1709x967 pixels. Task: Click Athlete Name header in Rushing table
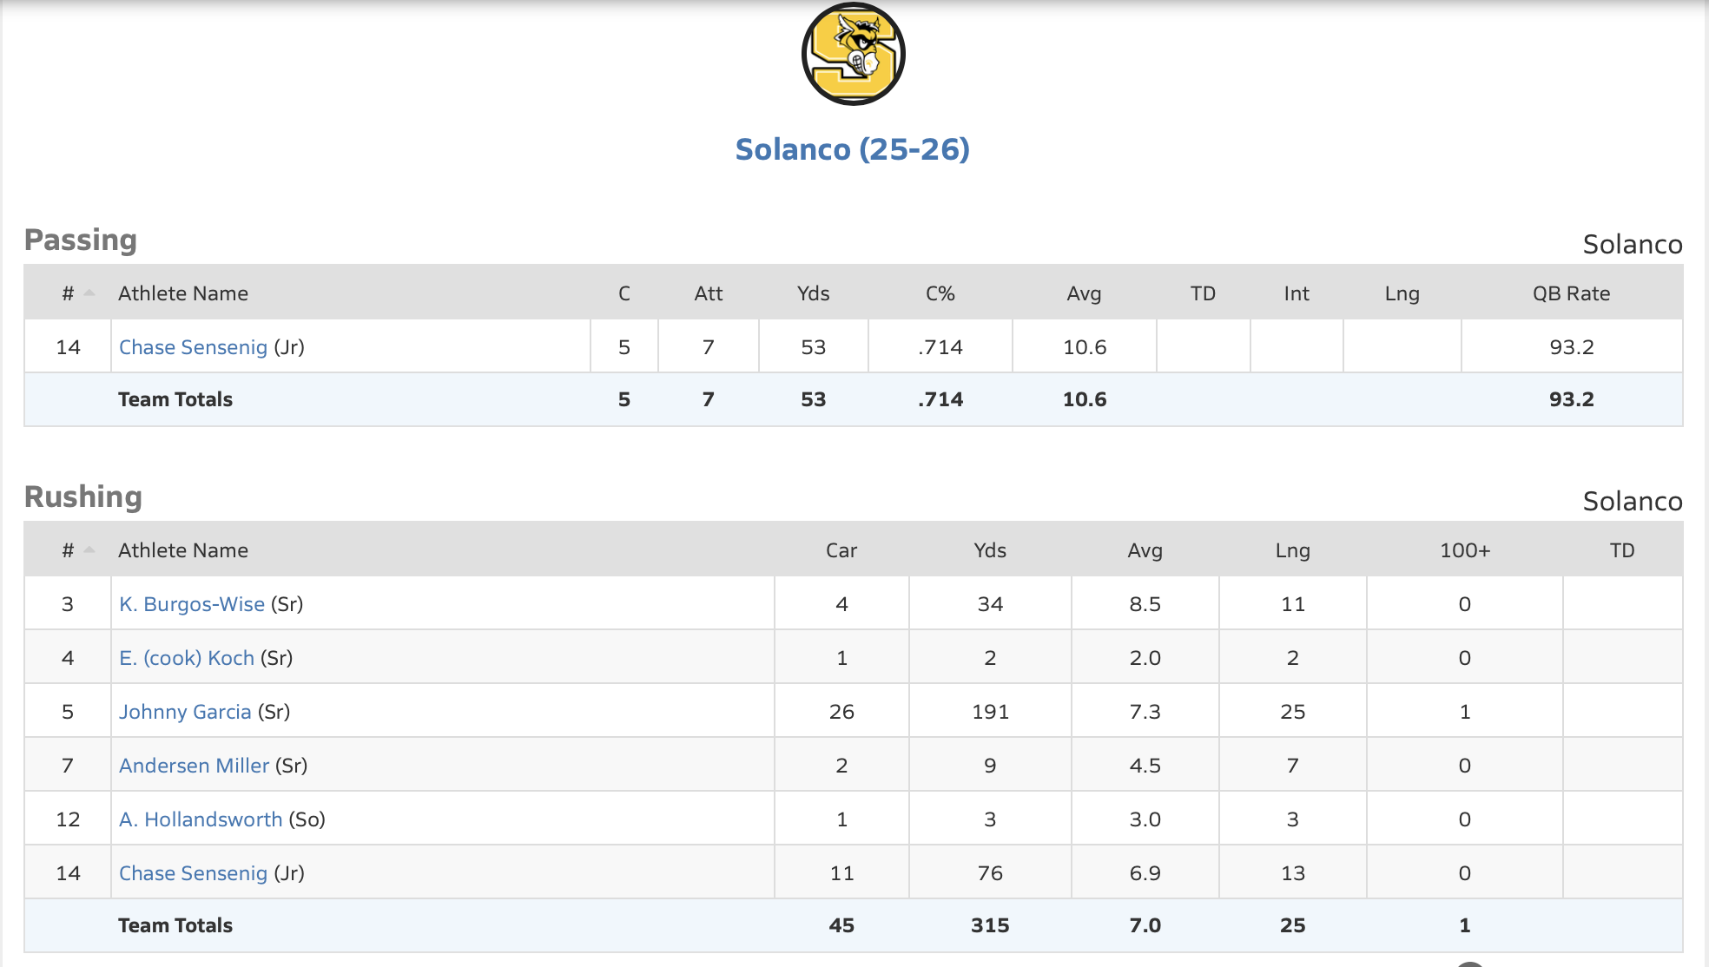(x=183, y=550)
